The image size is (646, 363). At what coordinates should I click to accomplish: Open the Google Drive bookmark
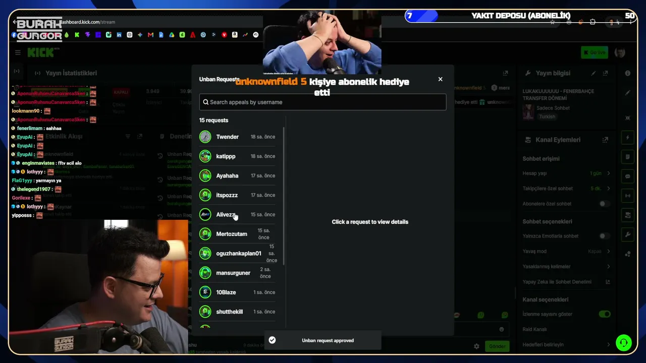[172, 35]
